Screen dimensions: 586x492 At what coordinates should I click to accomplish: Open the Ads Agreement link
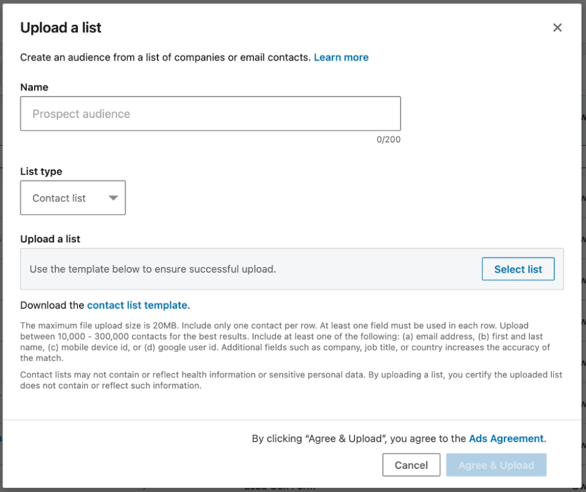click(x=506, y=439)
